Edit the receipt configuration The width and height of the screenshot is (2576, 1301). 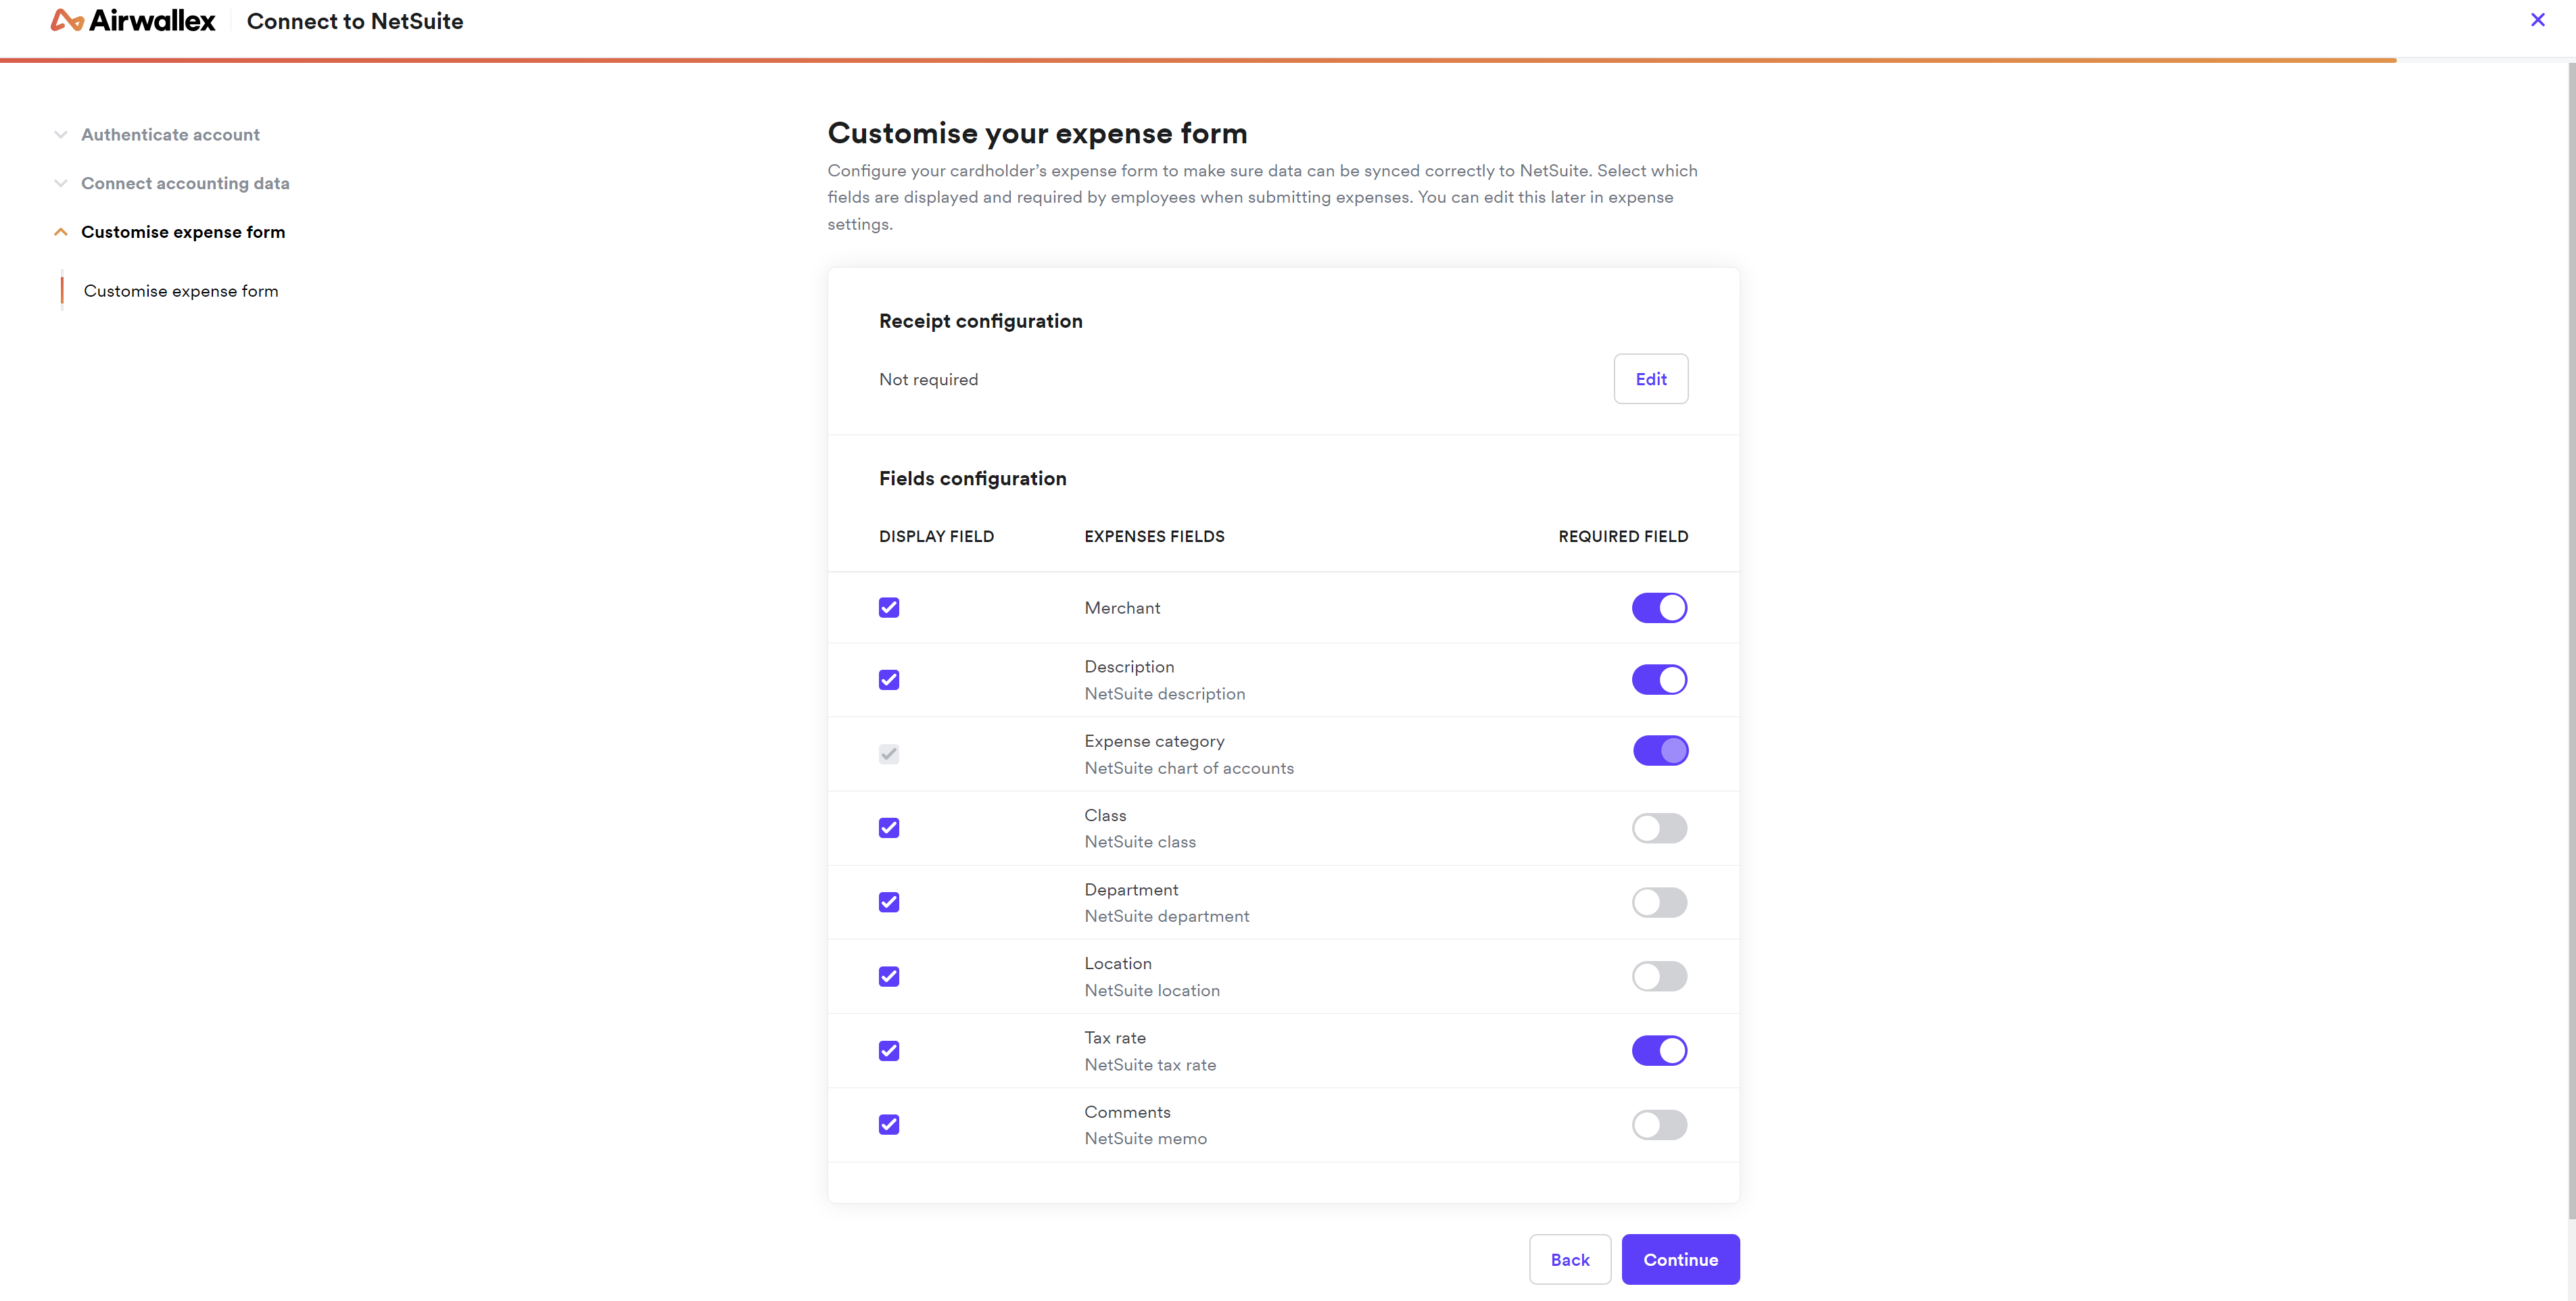1650,378
